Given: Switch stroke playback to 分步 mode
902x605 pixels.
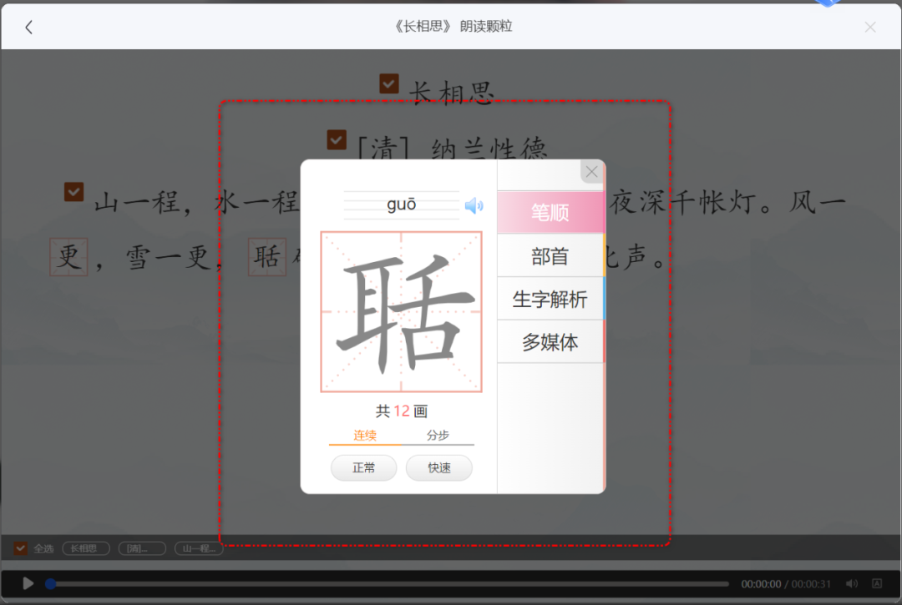Looking at the screenshot, I should point(439,436).
